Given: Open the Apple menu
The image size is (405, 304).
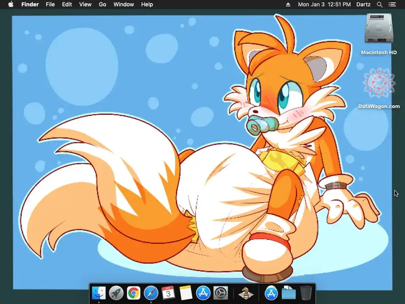Looking at the screenshot, I should tap(11, 4).
